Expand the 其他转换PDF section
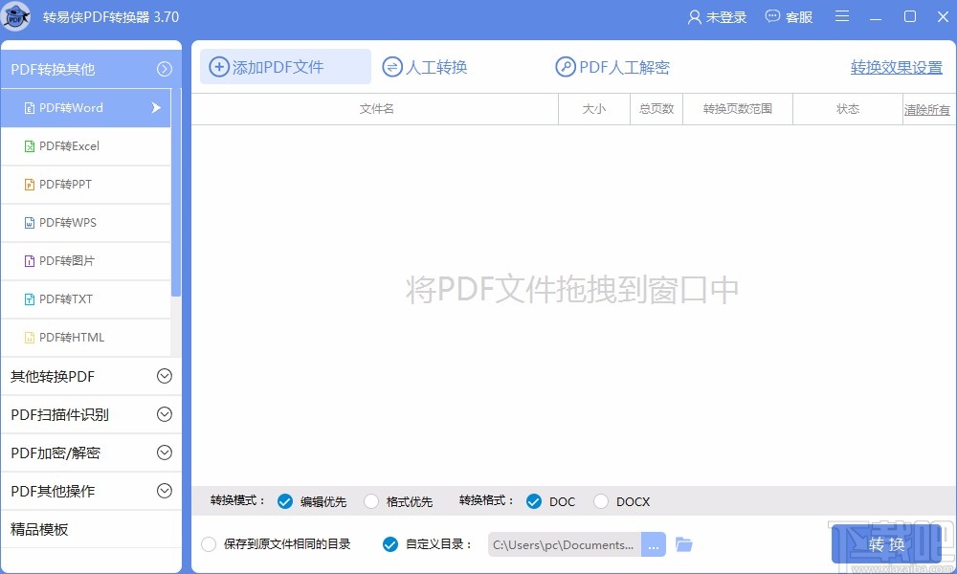The width and height of the screenshot is (957, 574). pos(91,376)
